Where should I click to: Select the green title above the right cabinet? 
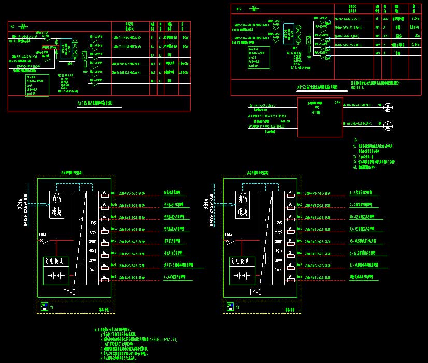[x=258, y=173]
